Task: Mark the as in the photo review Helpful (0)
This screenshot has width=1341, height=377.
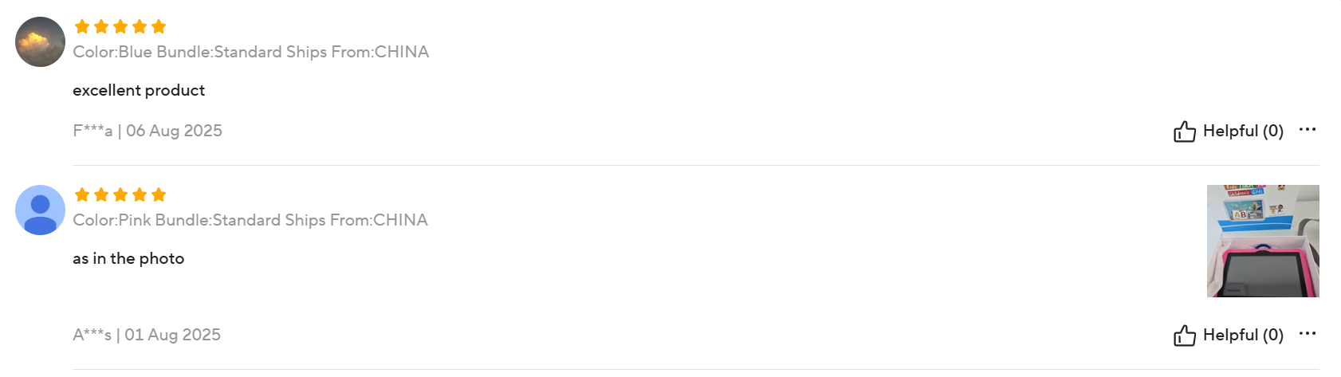Action: (x=1229, y=335)
